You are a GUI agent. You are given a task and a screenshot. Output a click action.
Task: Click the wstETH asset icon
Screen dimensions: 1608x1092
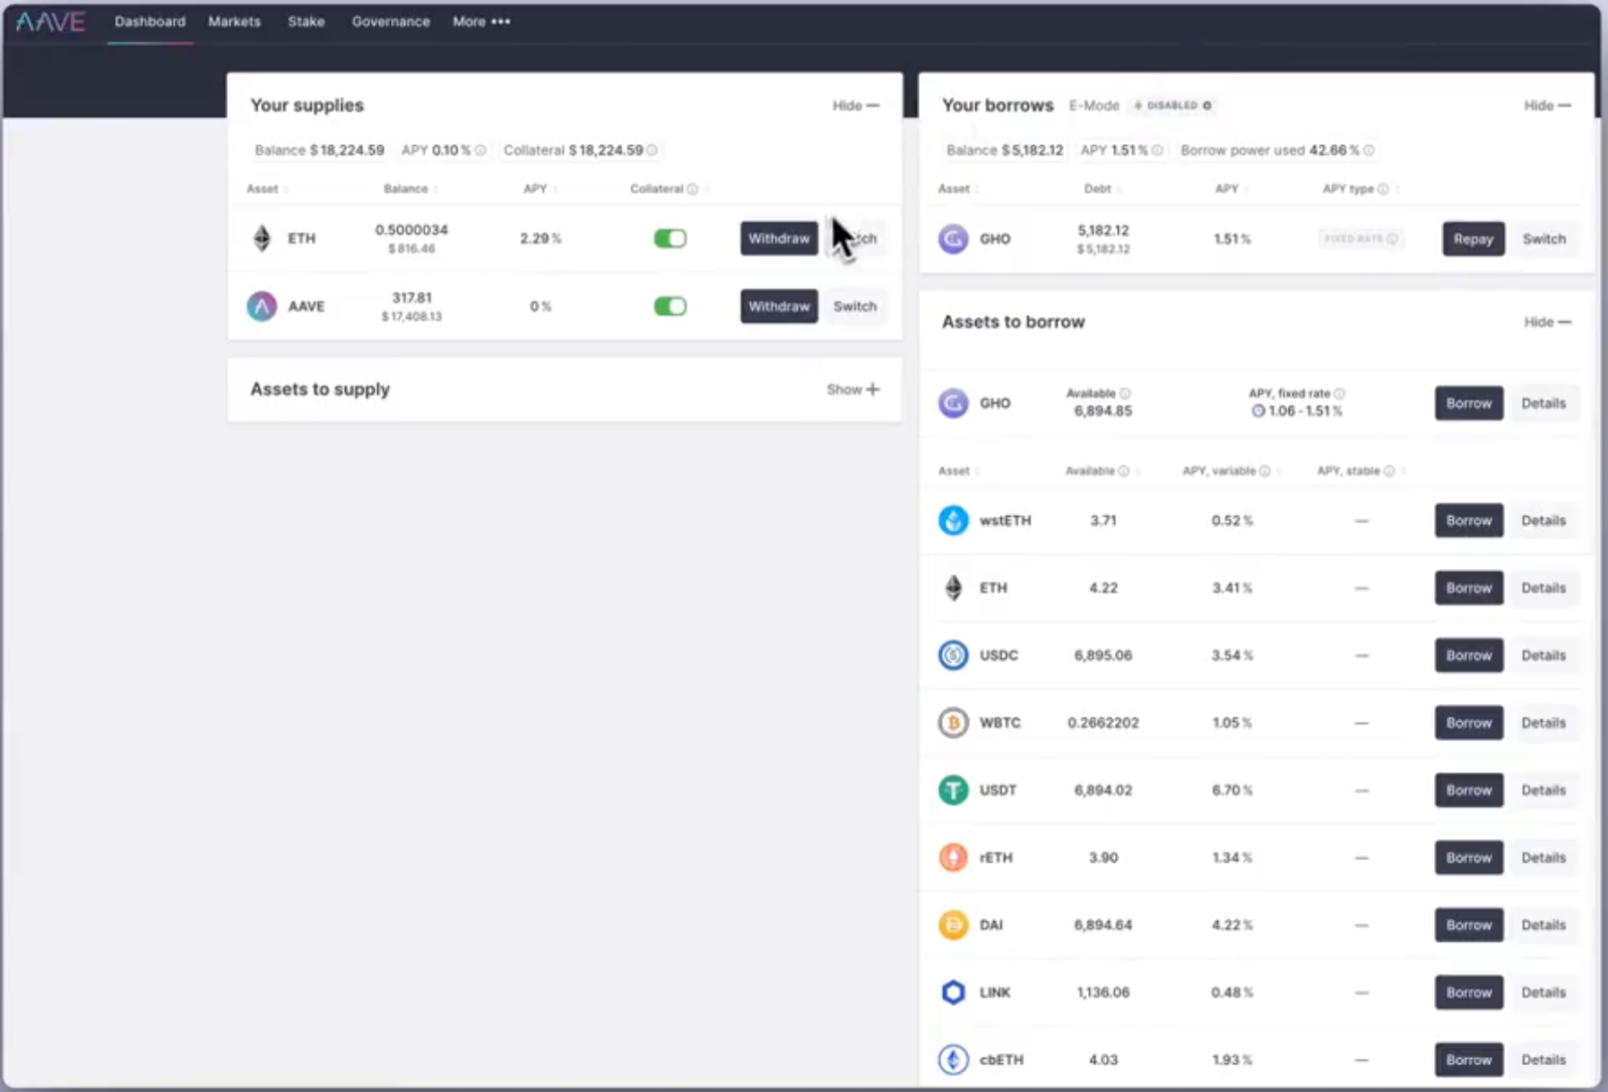[953, 520]
